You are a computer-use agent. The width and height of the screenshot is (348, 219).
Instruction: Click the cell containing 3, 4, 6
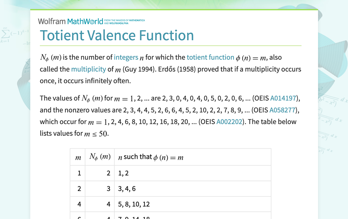point(127,188)
